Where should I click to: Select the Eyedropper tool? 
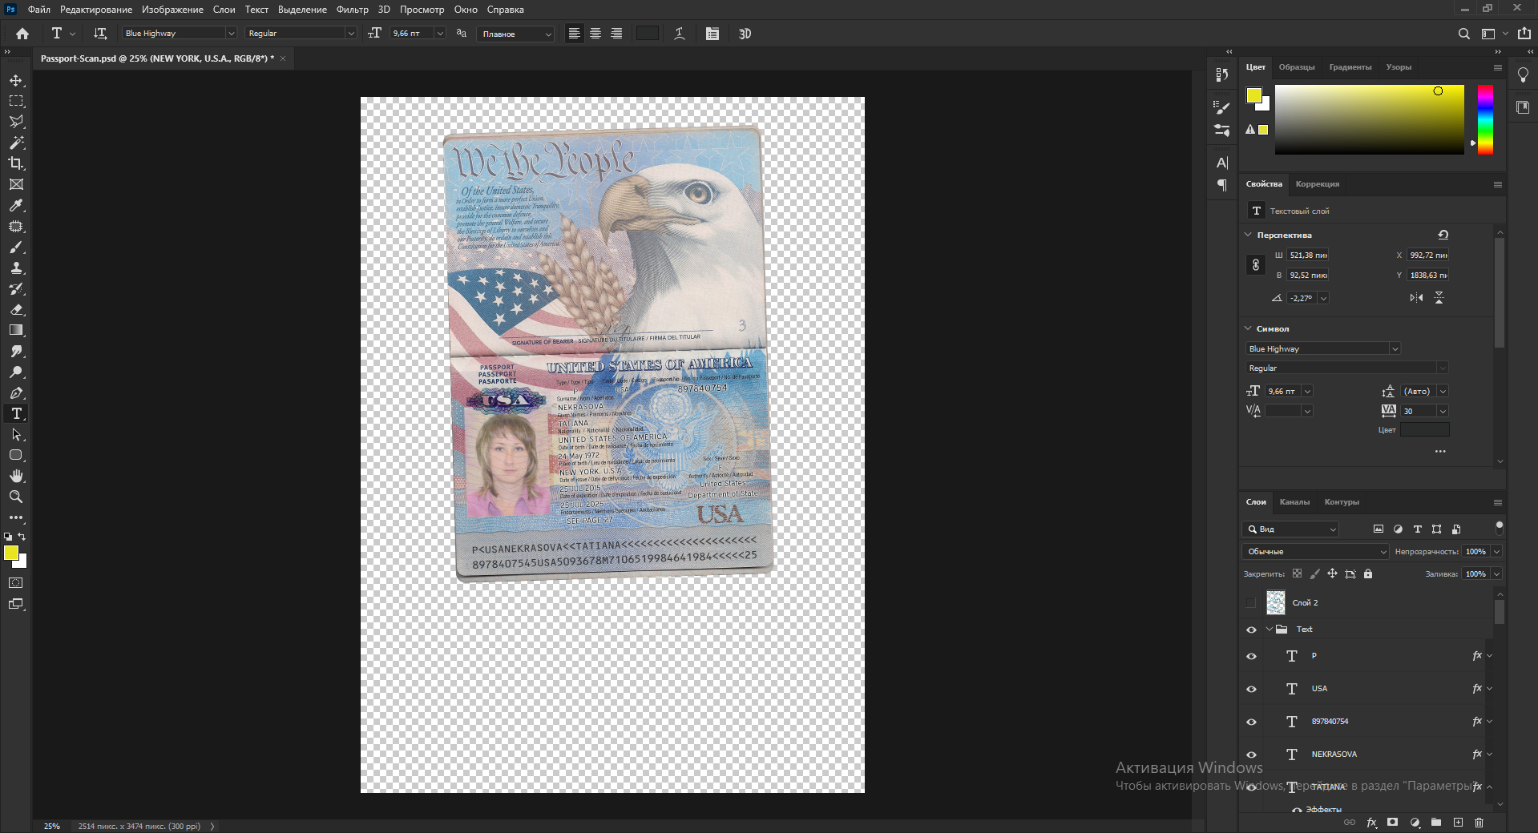click(16, 205)
